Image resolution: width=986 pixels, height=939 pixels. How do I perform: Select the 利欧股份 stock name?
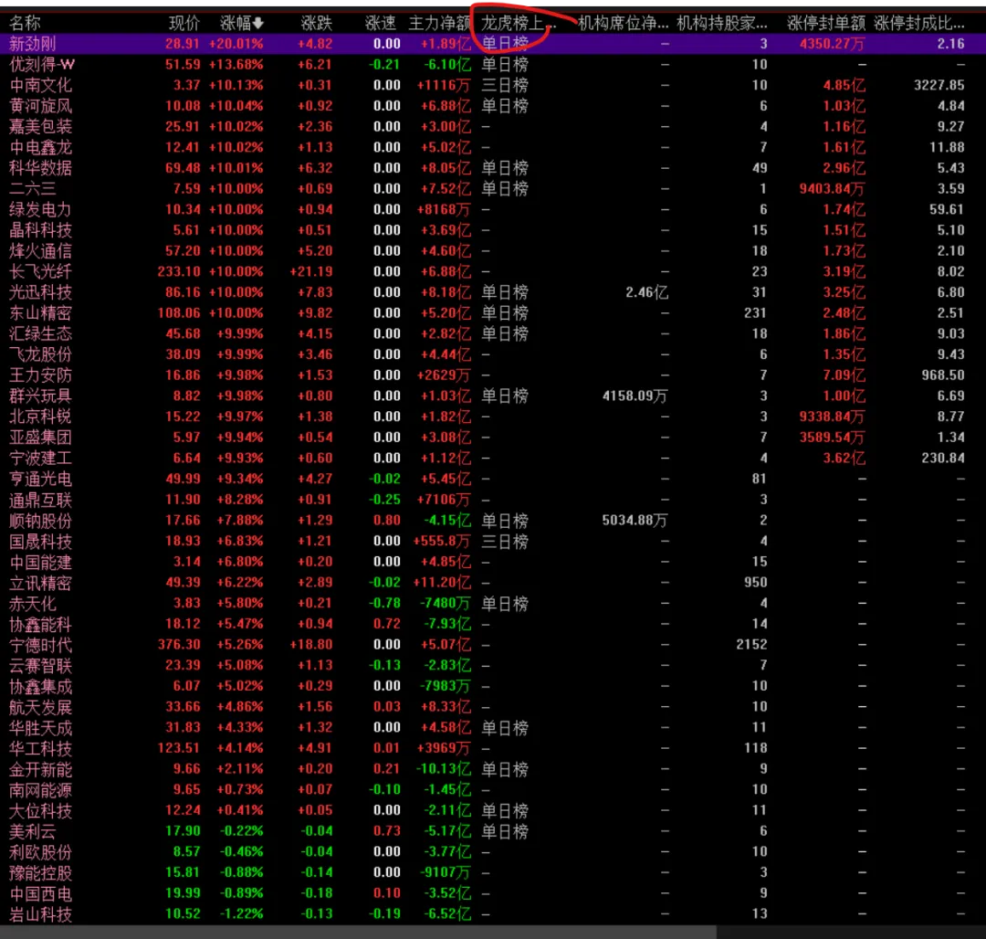[41, 852]
